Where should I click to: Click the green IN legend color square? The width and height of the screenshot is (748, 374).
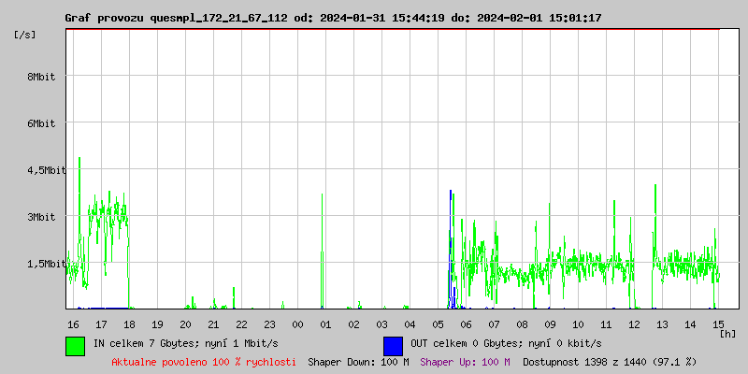click(x=75, y=345)
